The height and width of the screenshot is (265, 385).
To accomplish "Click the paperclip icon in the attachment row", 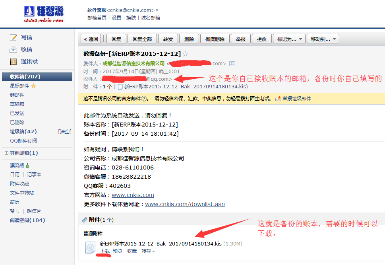I will [84, 219].
